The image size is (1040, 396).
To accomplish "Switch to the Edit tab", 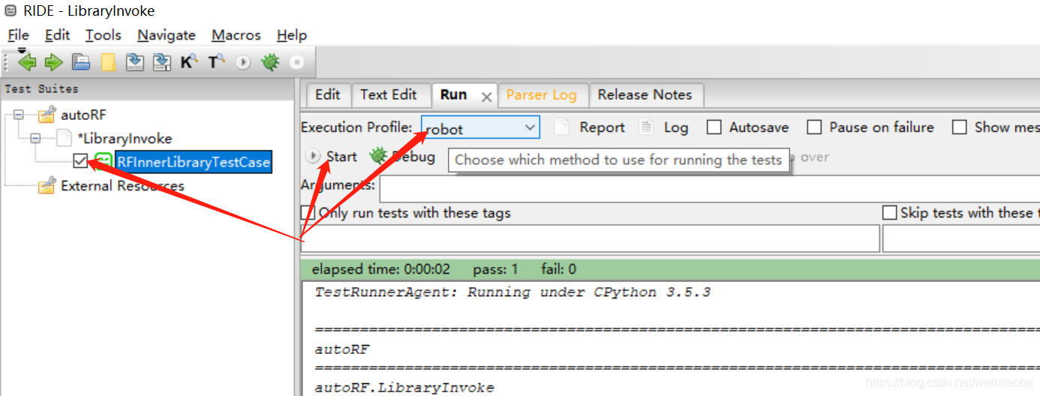I will click(x=328, y=94).
